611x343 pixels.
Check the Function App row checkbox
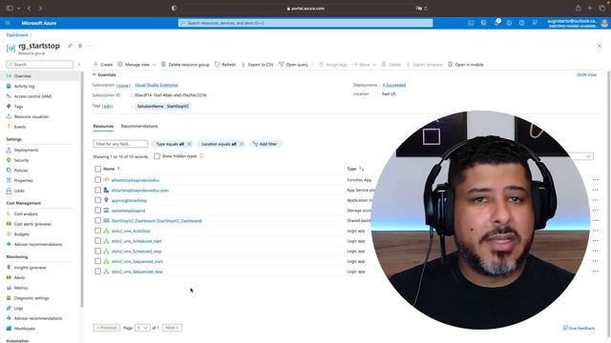[x=97, y=180]
